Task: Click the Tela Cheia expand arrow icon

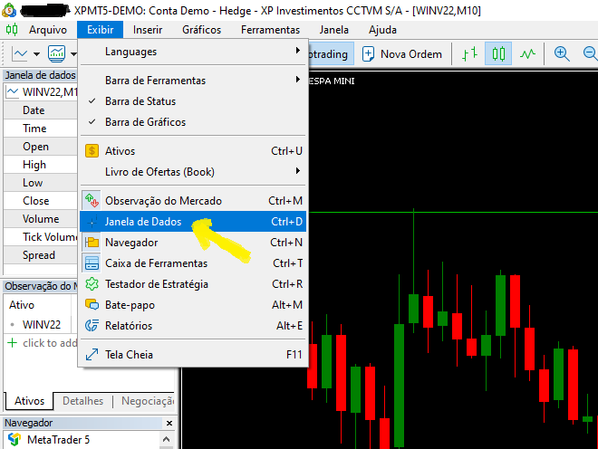Action: click(92, 355)
